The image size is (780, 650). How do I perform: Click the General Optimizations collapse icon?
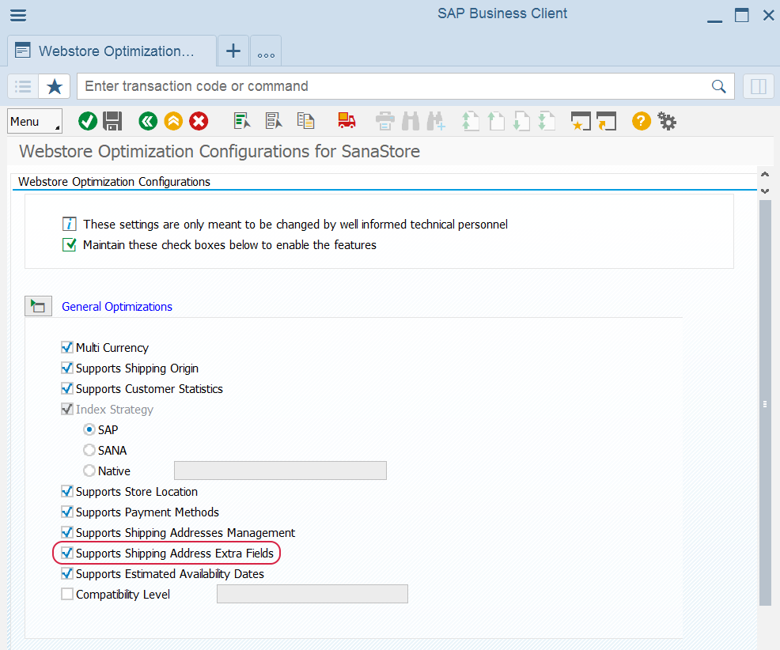(x=38, y=306)
